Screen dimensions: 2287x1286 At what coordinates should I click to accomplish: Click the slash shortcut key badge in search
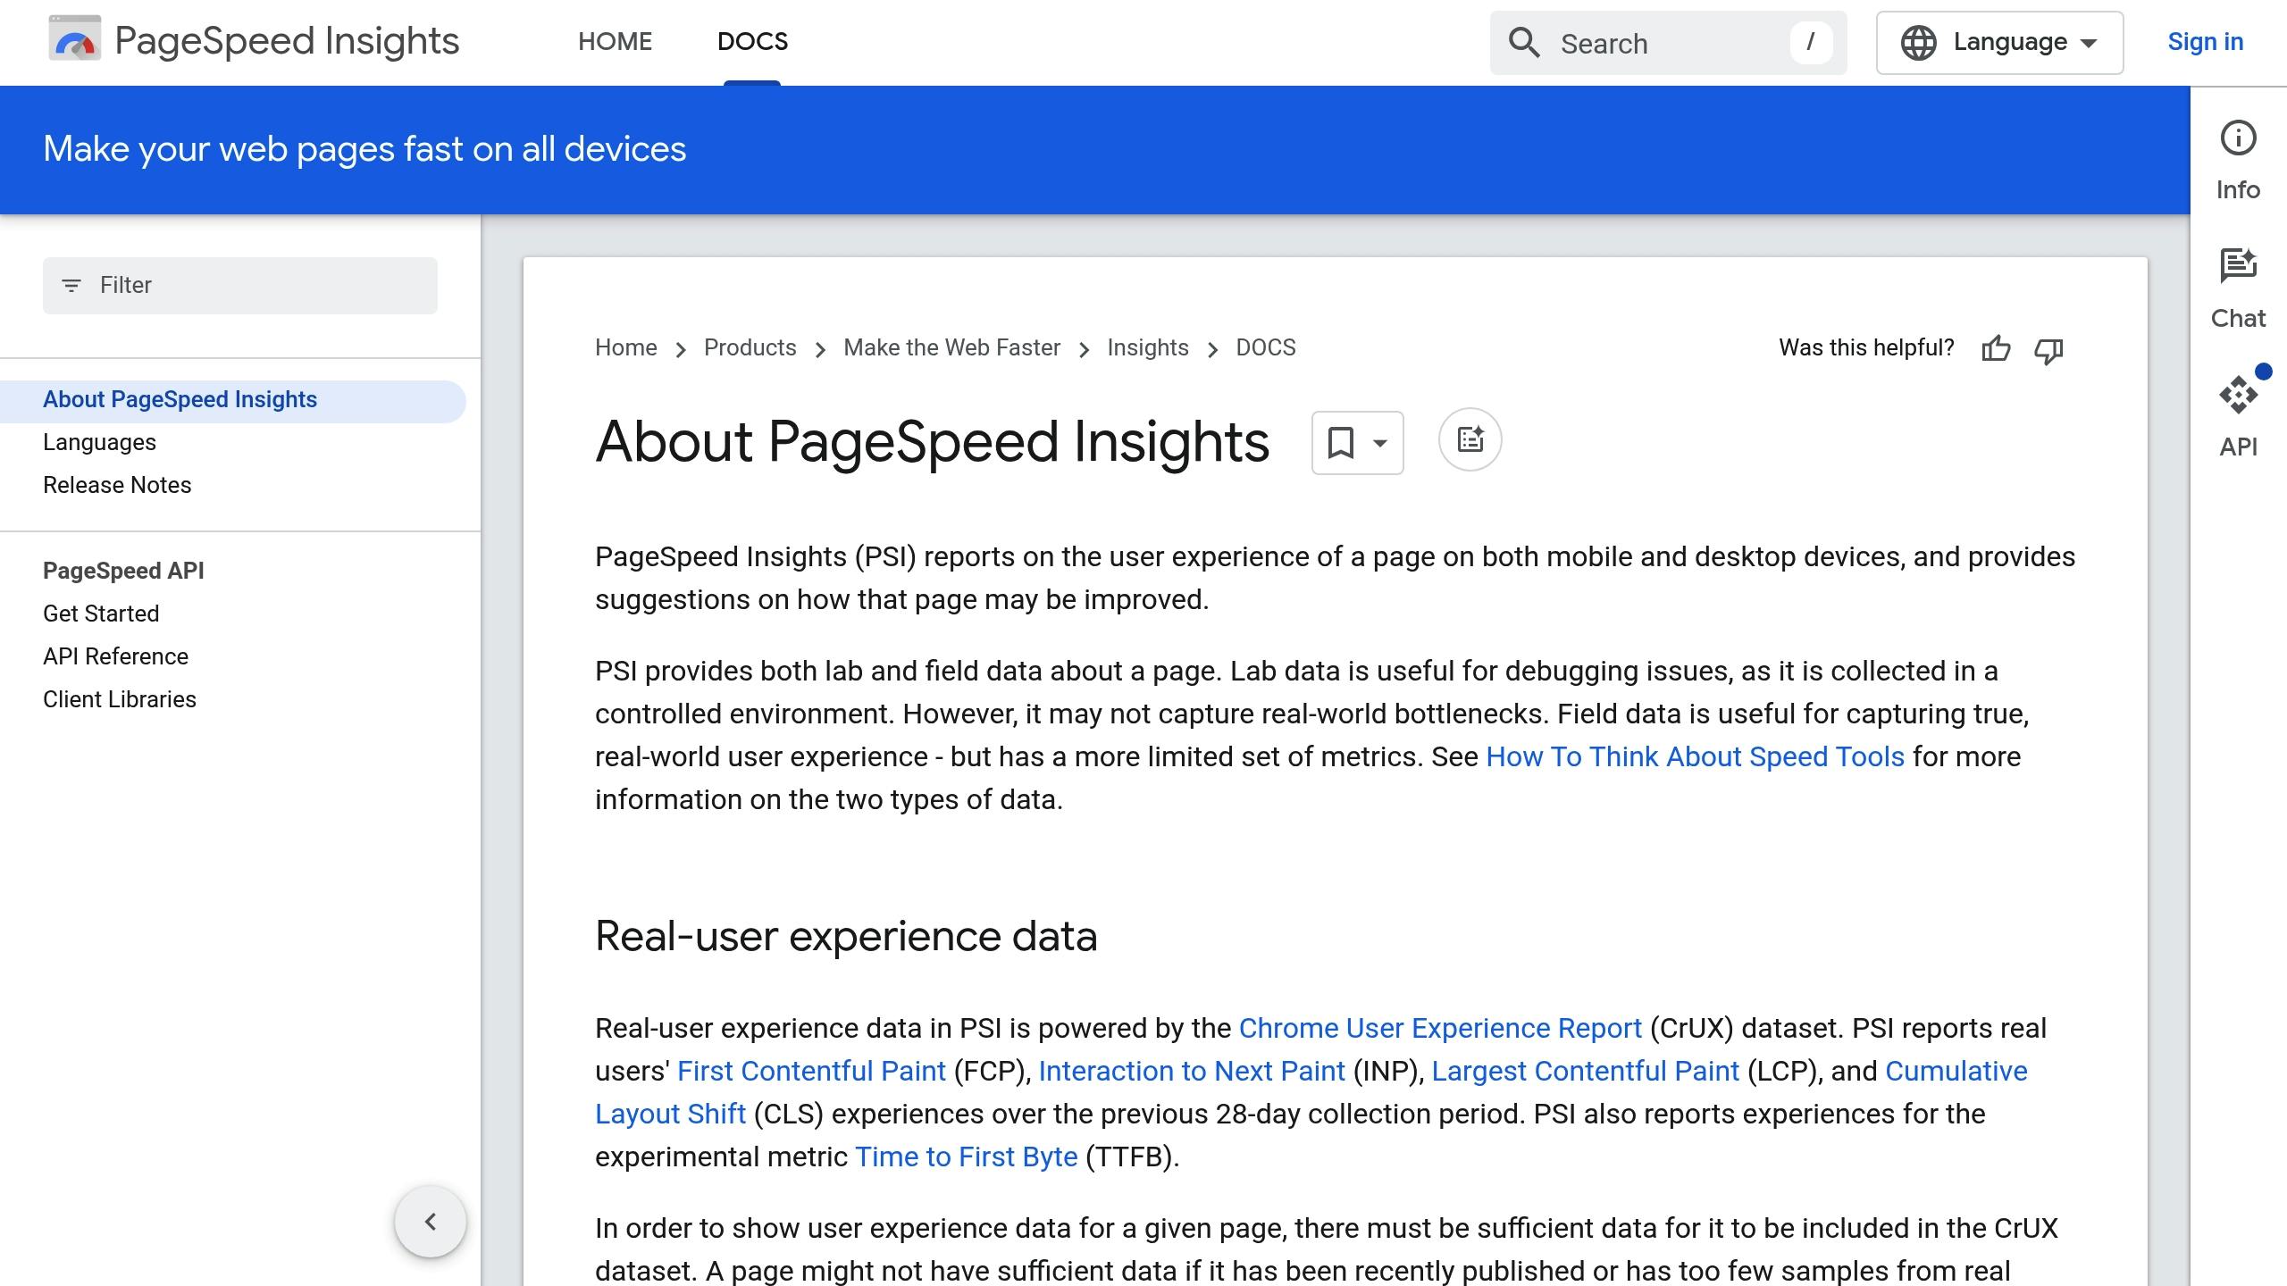coord(1811,42)
